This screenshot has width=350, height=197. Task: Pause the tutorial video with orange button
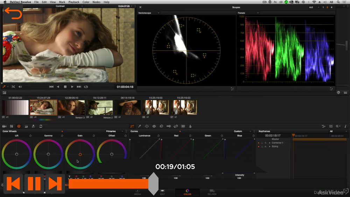point(34,184)
